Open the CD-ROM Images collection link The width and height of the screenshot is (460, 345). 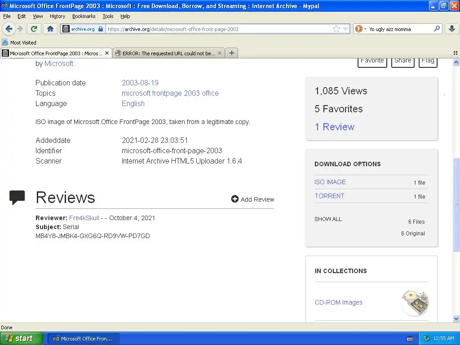[x=339, y=302]
